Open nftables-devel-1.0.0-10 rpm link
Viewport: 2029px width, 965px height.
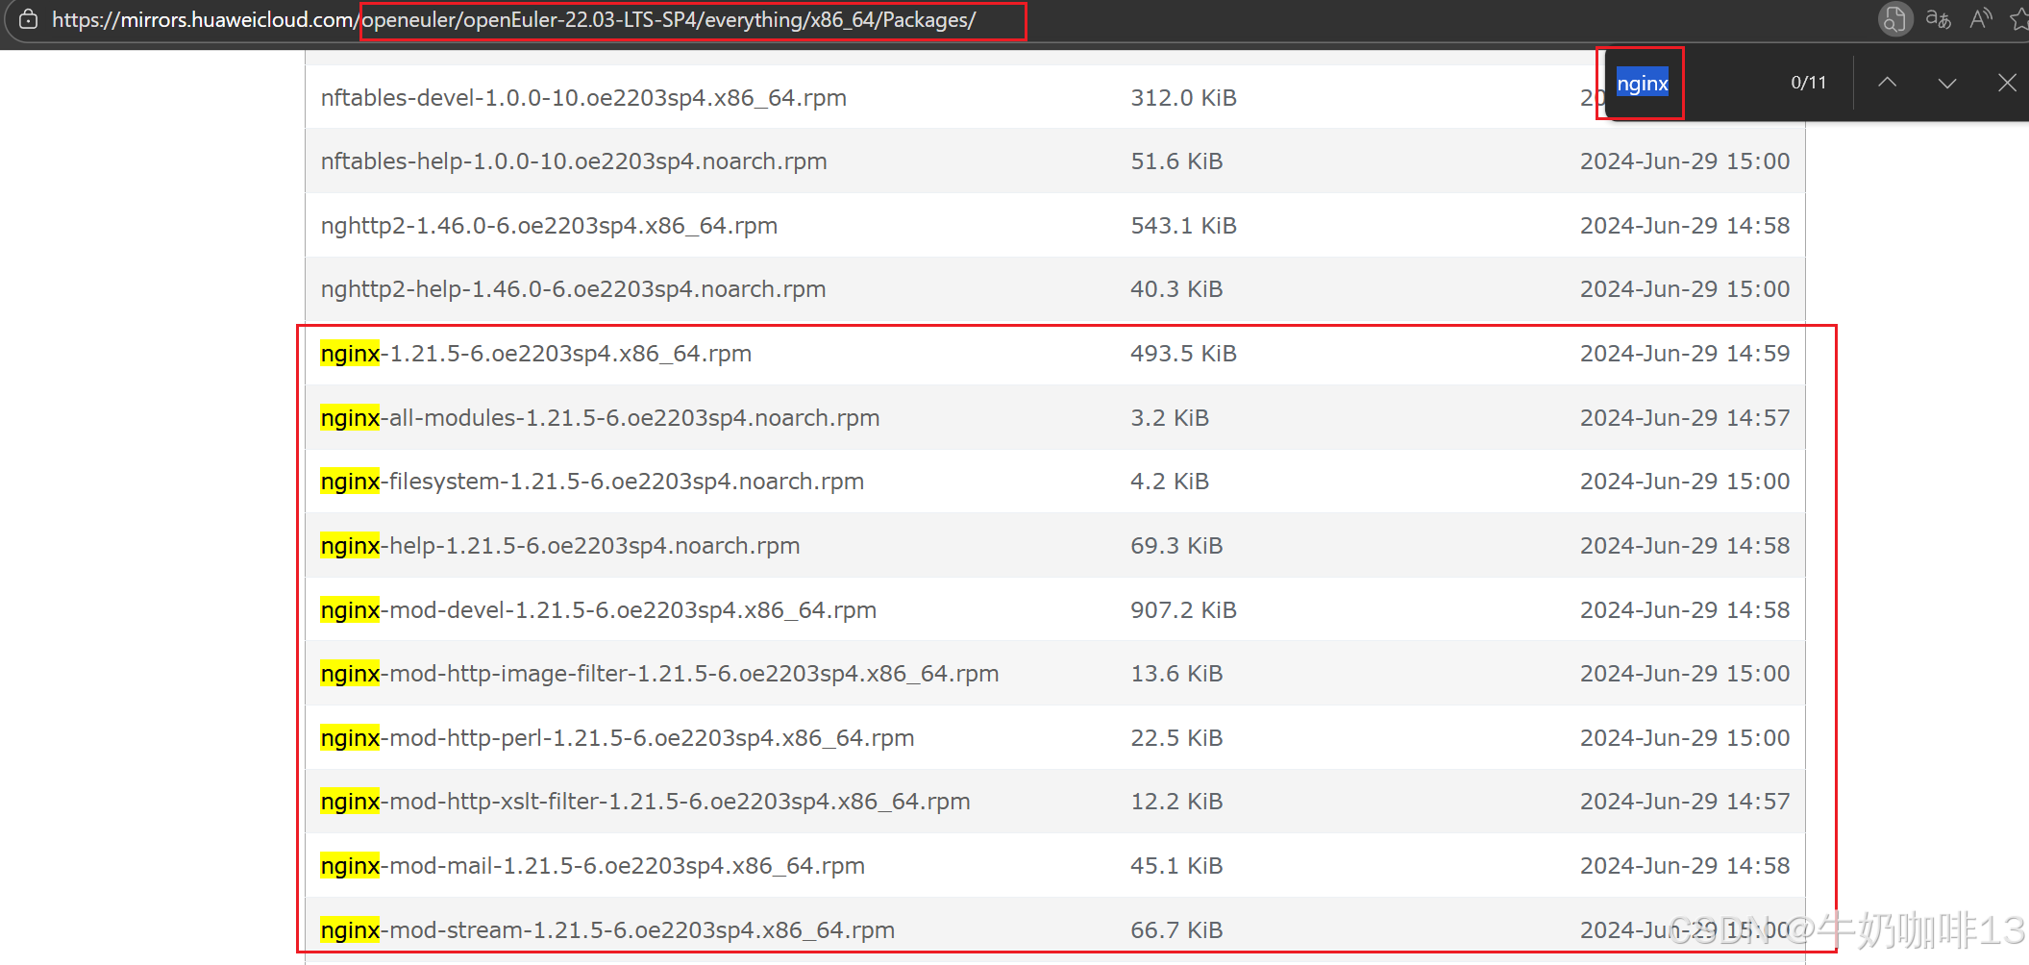click(x=583, y=98)
